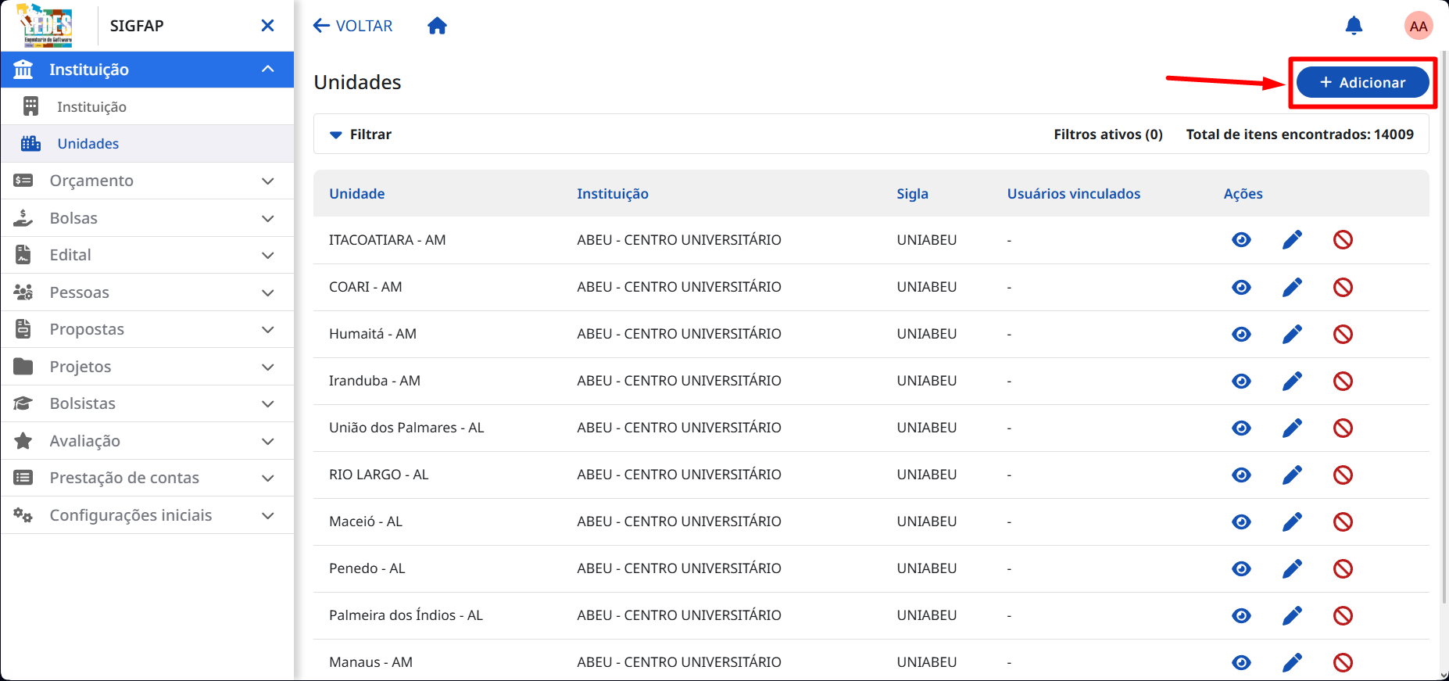Open the Configurações iniciais menu
The height and width of the screenshot is (681, 1449).
tap(147, 515)
